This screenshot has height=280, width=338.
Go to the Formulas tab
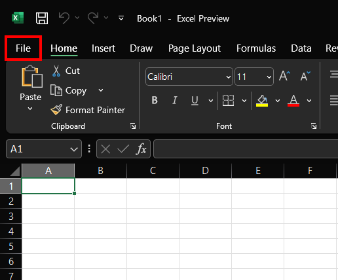click(256, 48)
